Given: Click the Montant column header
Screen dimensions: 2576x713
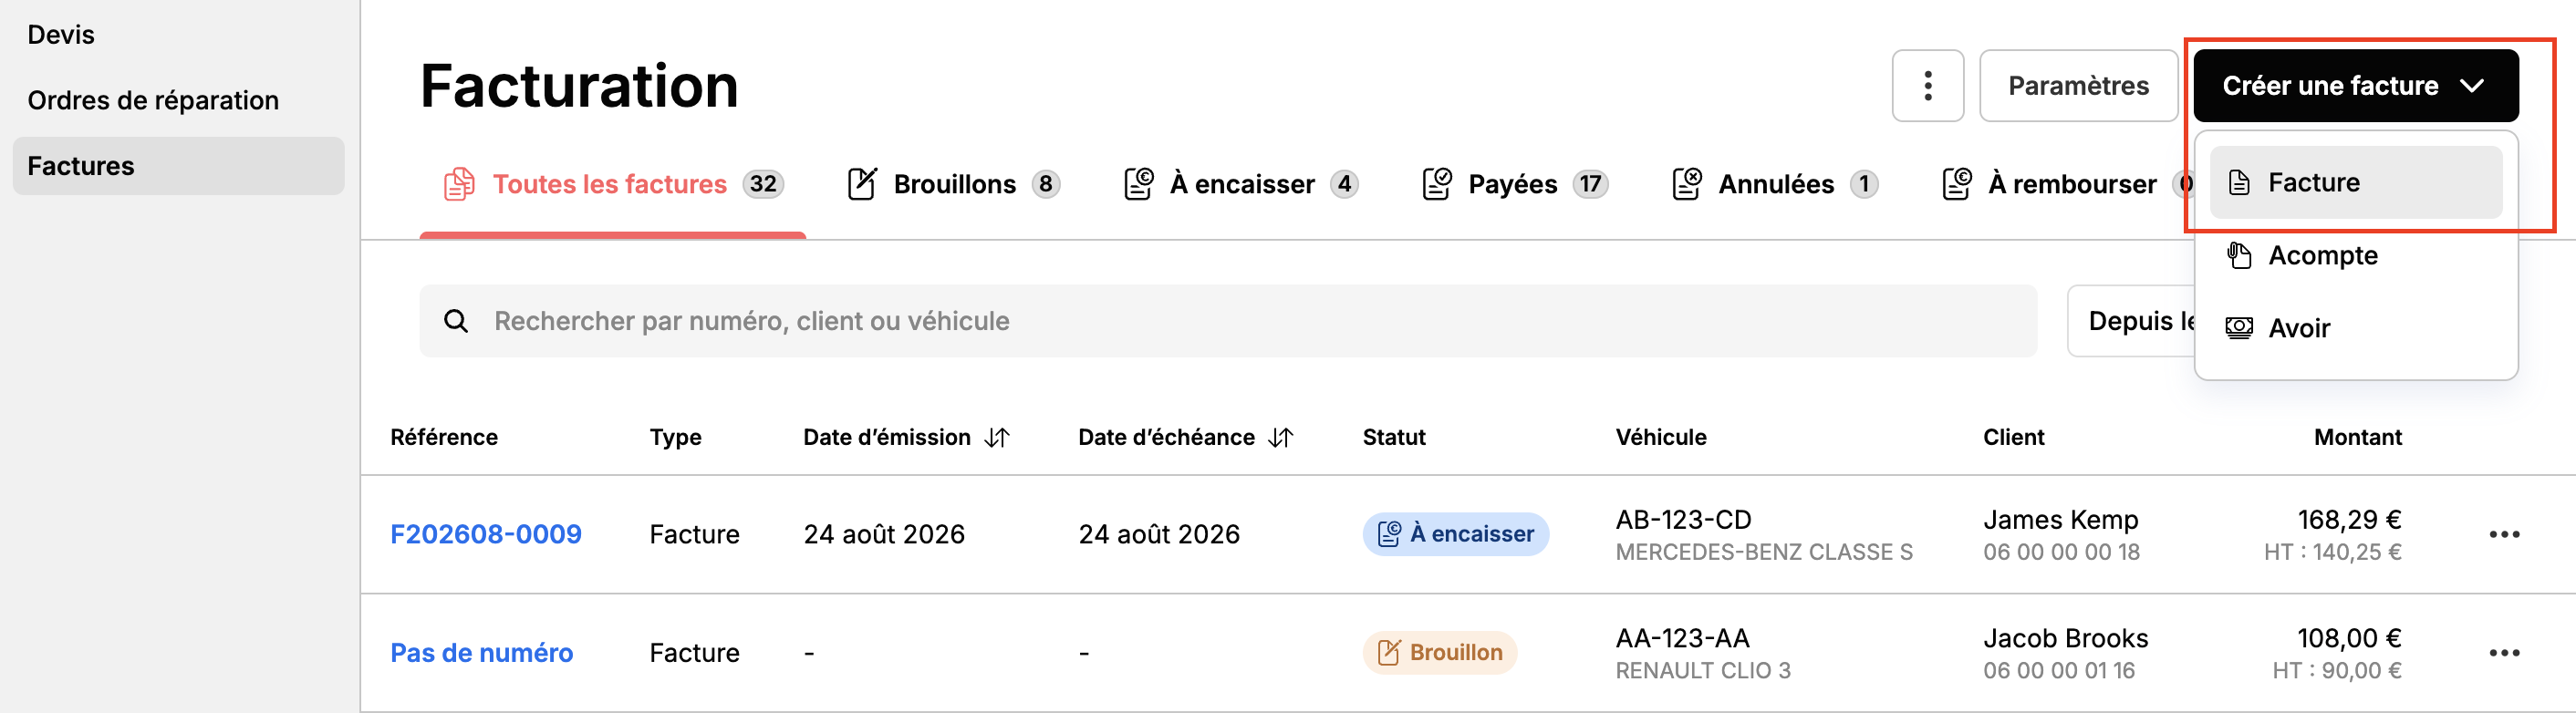Looking at the screenshot, I should (x=2358, y=438).
